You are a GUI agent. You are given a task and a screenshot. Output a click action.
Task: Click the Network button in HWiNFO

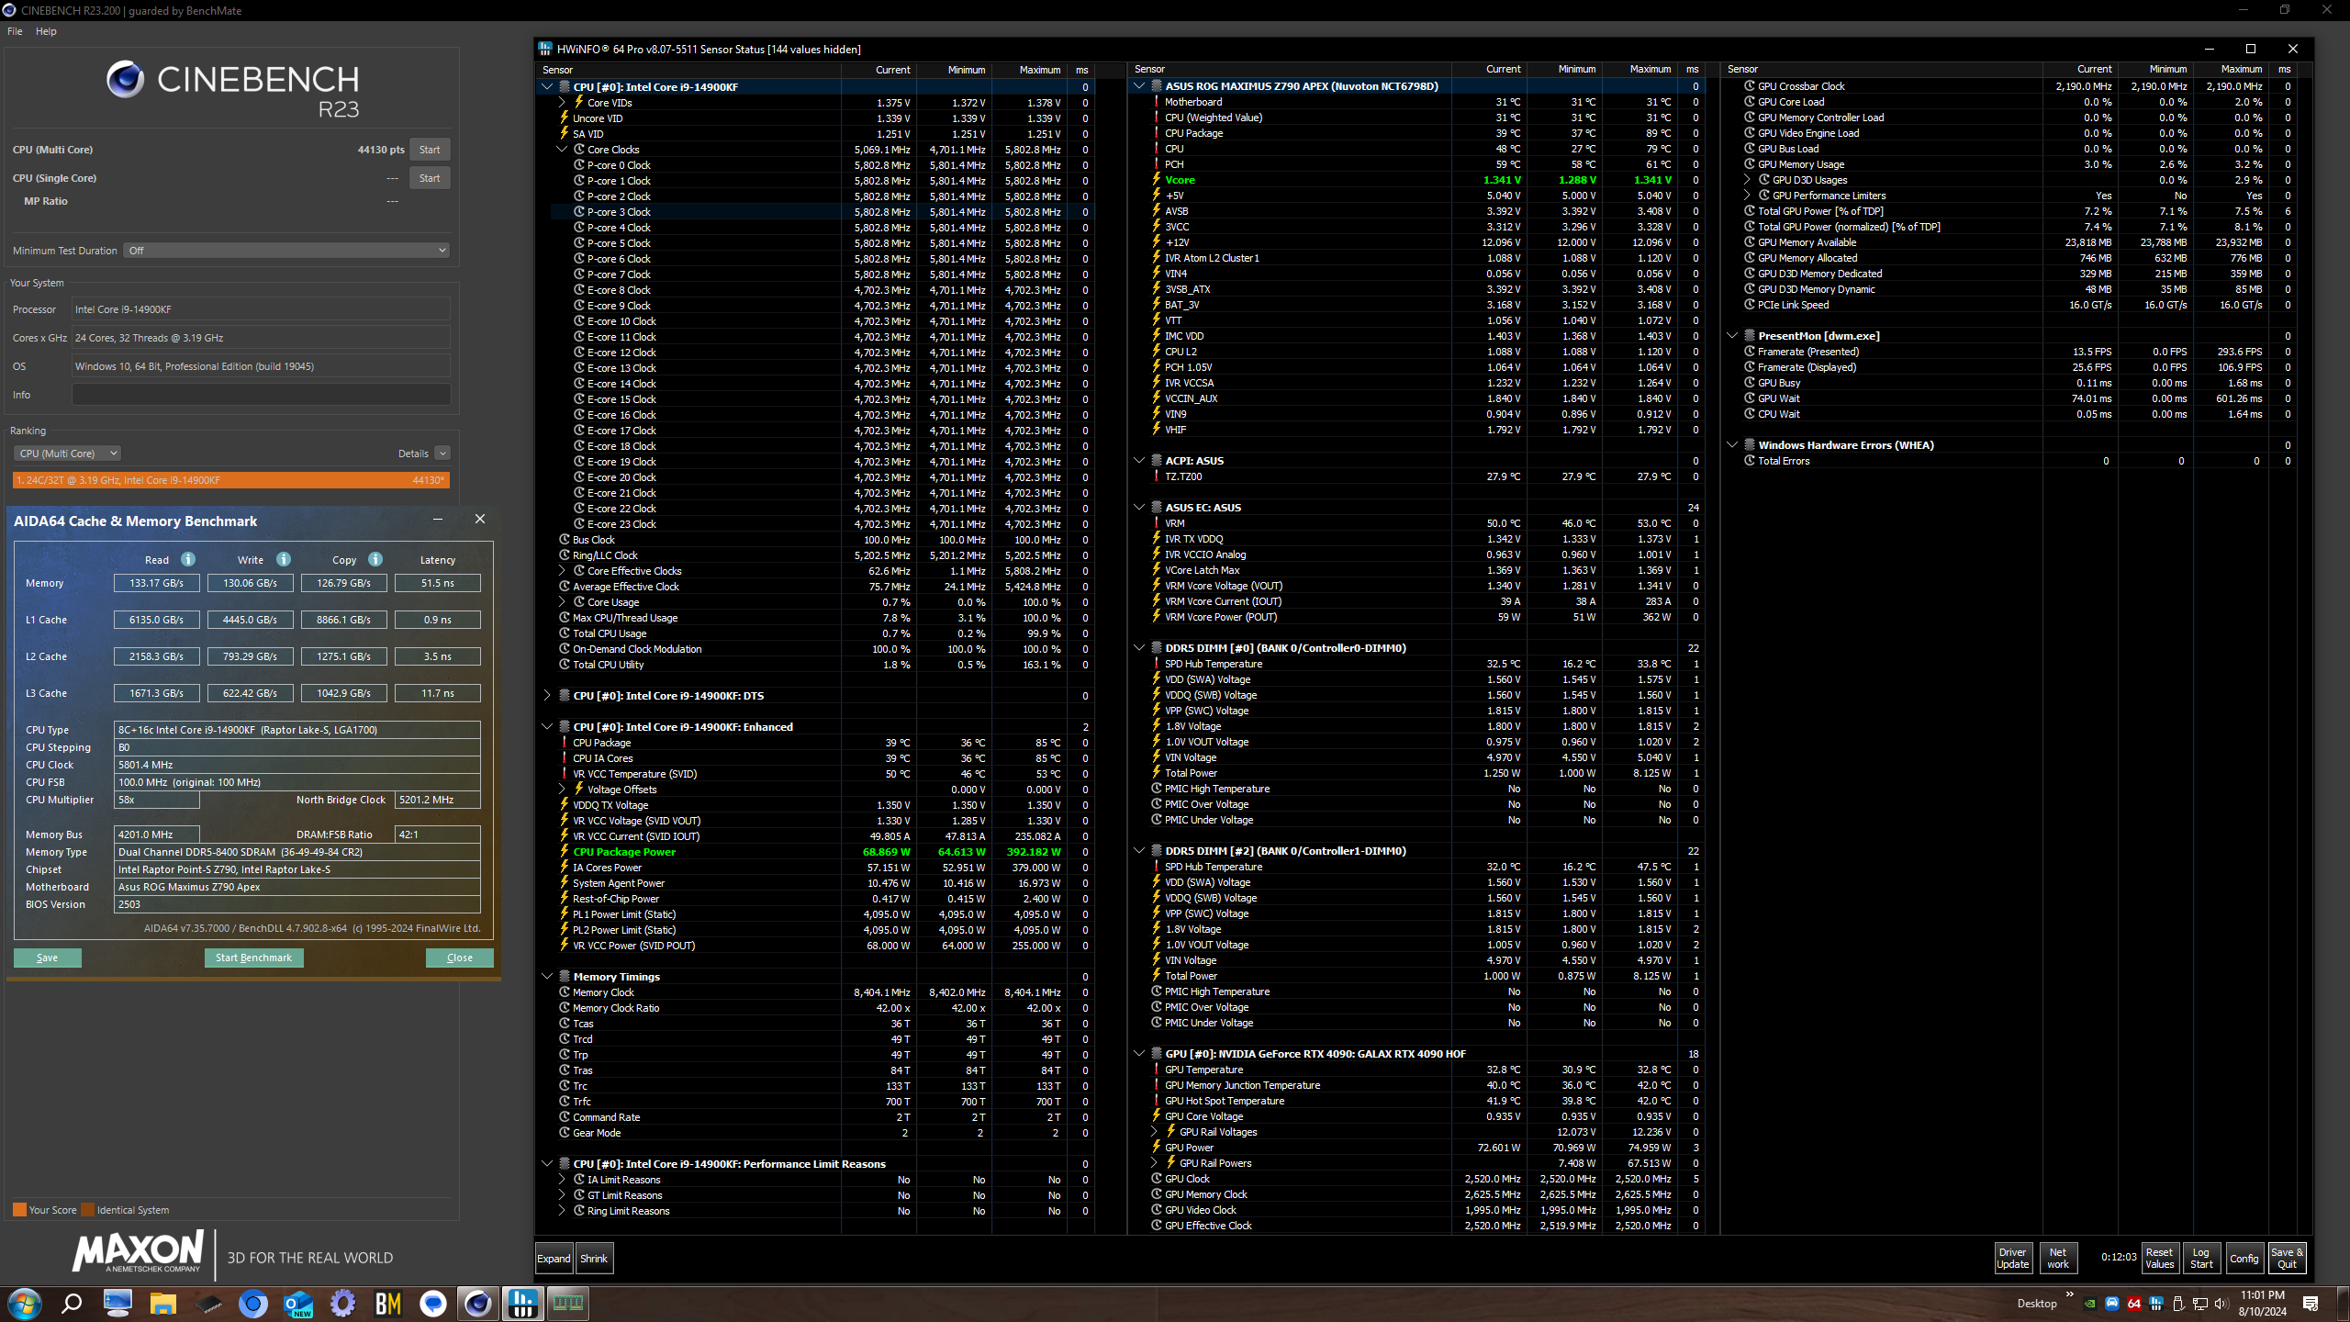tap(2058, 1258)
